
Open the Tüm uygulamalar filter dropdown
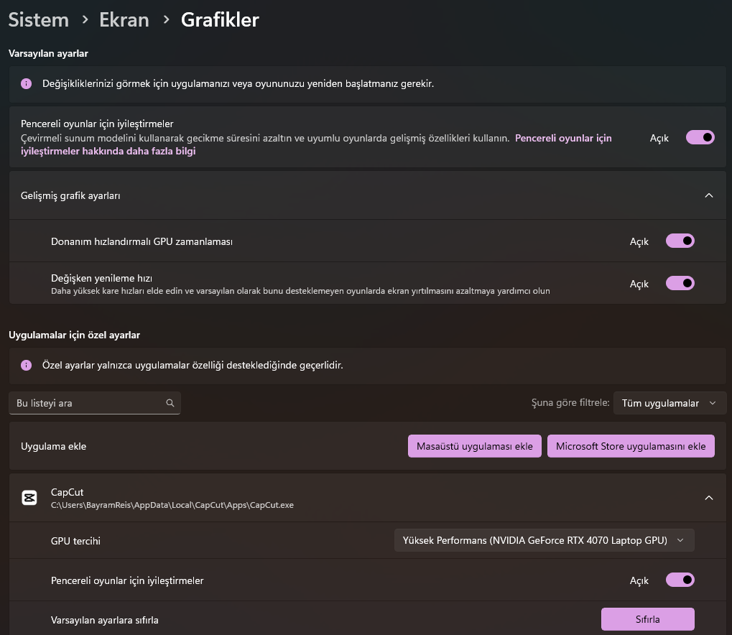pyautogui.click(x=670, y=403)
